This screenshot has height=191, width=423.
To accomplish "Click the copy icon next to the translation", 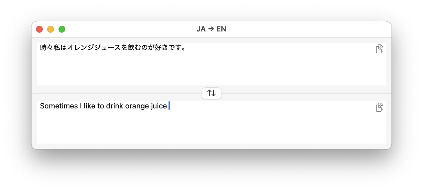I will click(x=379, y=107).
